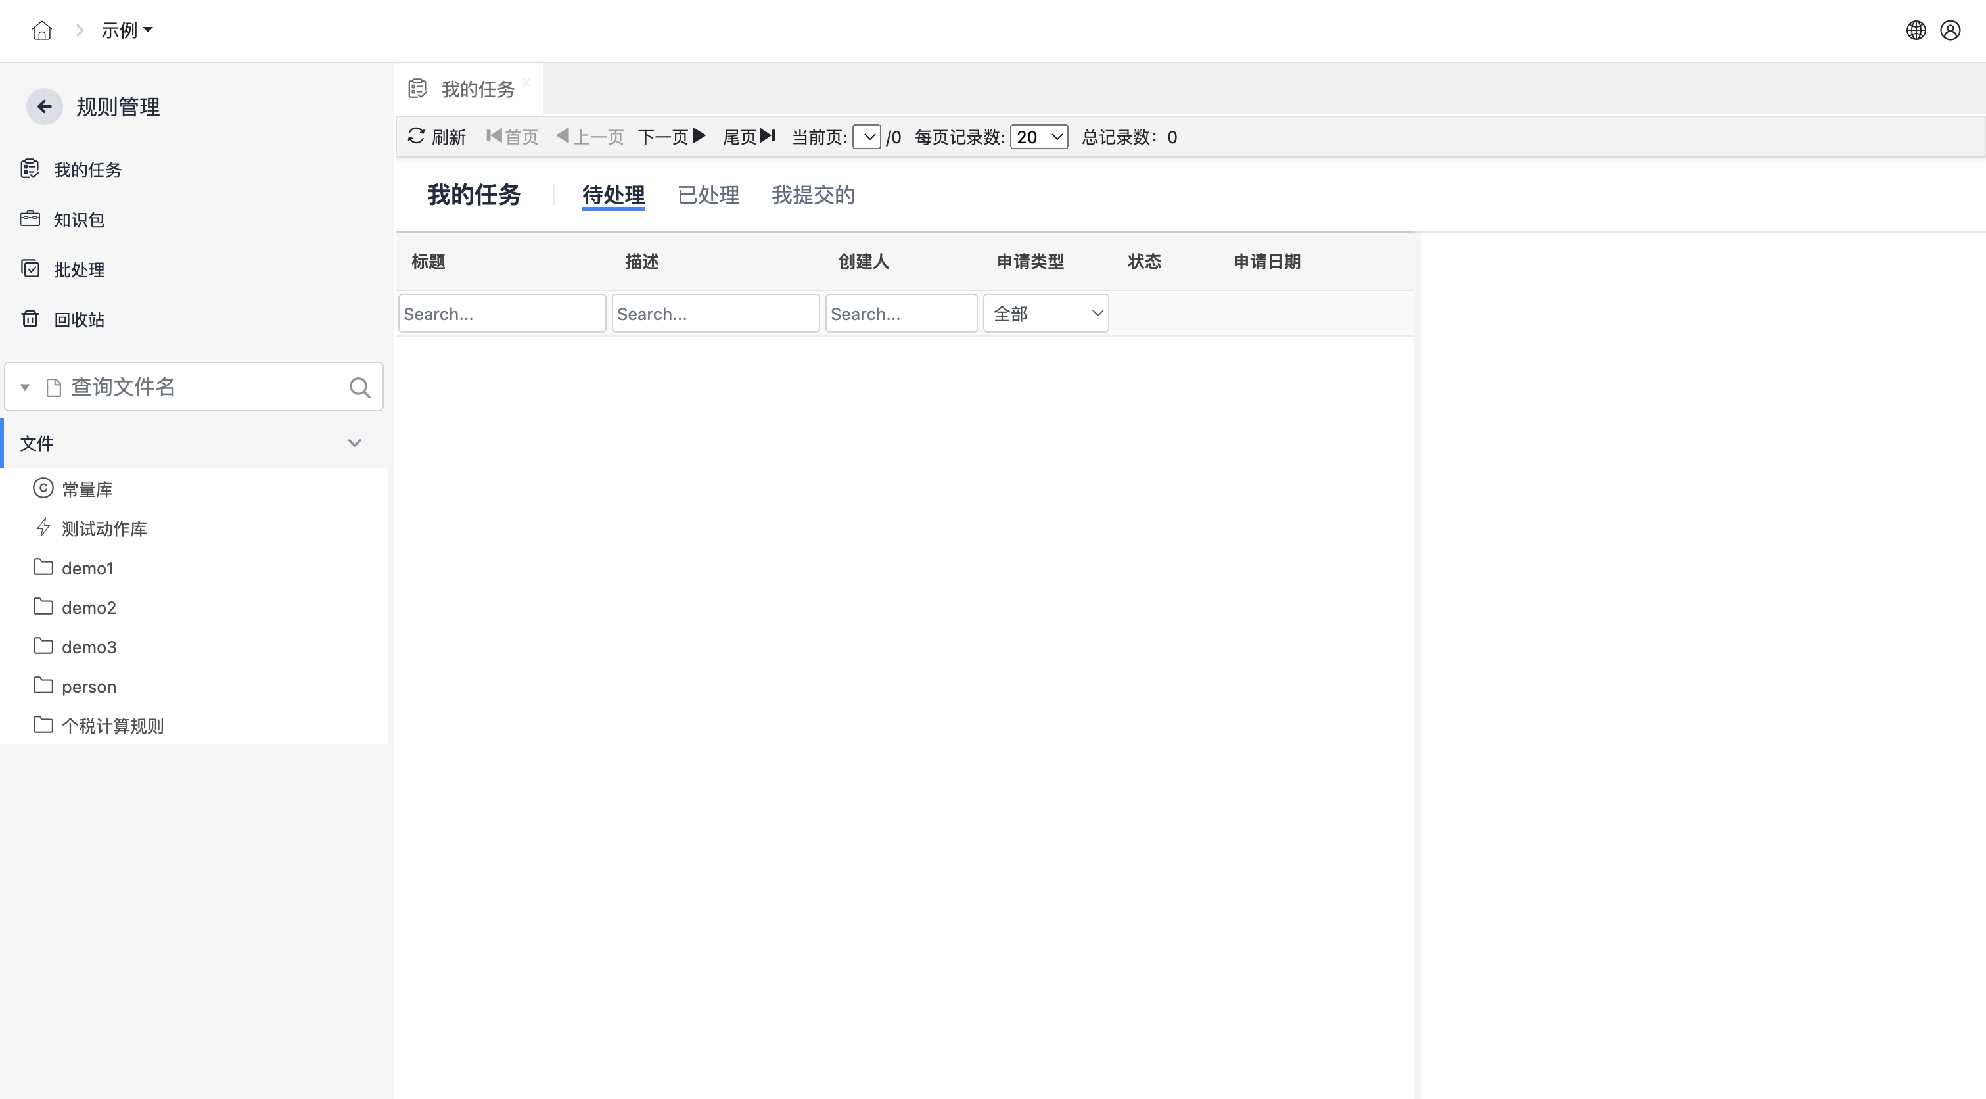This screenshot has width=1986, height=1099.
Task: Click the 标题 search input field
Action: click(x=501, y=313)
